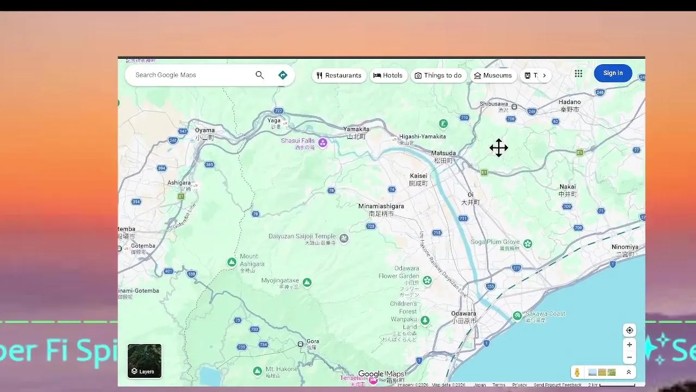Select the Hotels category chip
696x392 pixels.
click(388, 76)
